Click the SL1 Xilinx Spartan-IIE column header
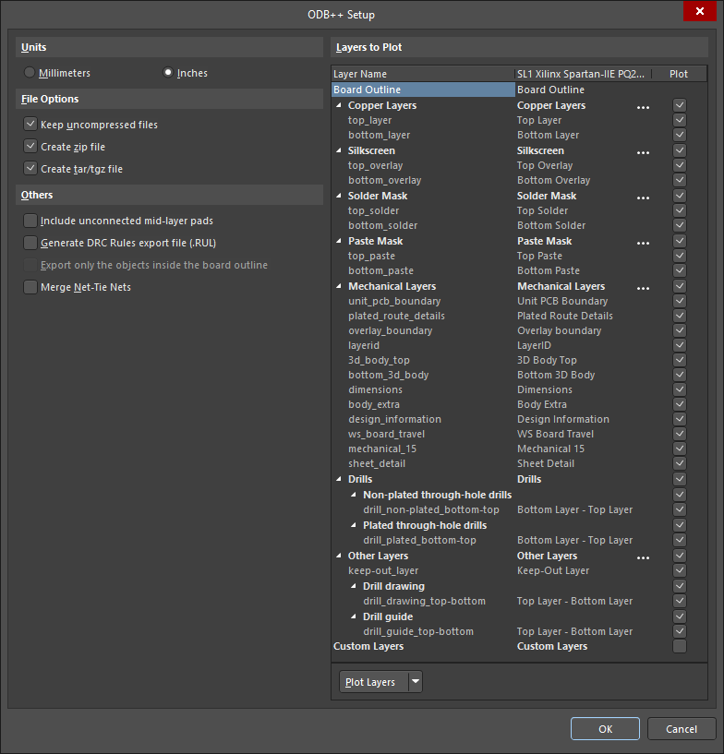Screen dimensions: 724x754 [583, 74]
